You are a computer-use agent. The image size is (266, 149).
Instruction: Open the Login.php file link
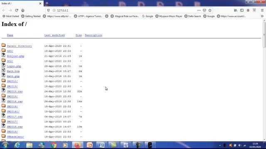tap(14, 66)
